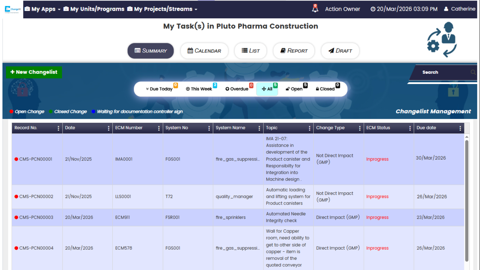Image resolution: width=480 pixels, height=270 pixels.
Task: Open Date column menu dots
Action: [x=109, y=128]
